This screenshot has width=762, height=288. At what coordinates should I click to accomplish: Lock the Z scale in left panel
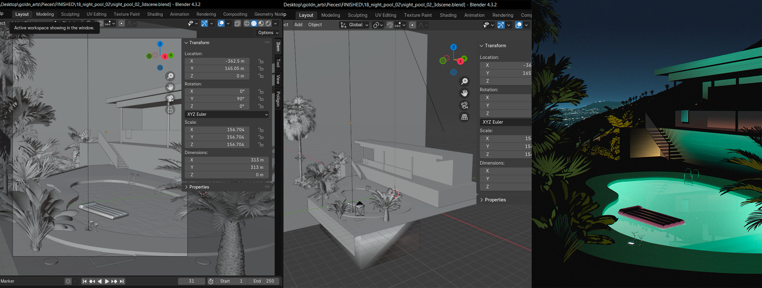pyautogui.click(x=261, y=144)
